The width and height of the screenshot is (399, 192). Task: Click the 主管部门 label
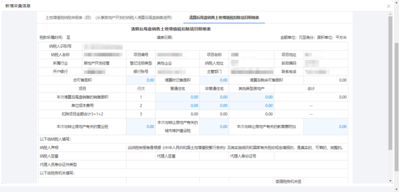(214, 72)
